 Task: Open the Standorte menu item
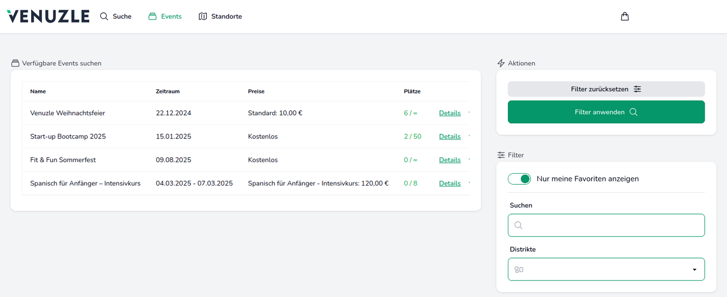(x=226, y=17)
